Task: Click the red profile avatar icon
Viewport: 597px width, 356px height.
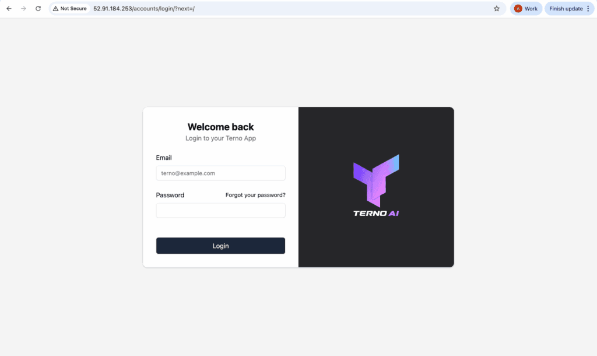Action: pyautogui.click(x=518, y=8)
